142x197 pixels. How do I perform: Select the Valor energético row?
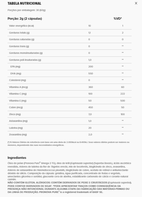pos(70,26)
